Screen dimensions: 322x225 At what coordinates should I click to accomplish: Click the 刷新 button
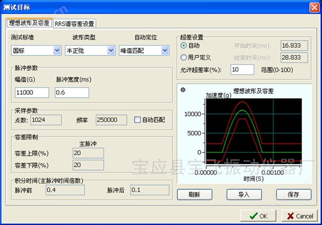pyautogui.click(x=194, y=194)
